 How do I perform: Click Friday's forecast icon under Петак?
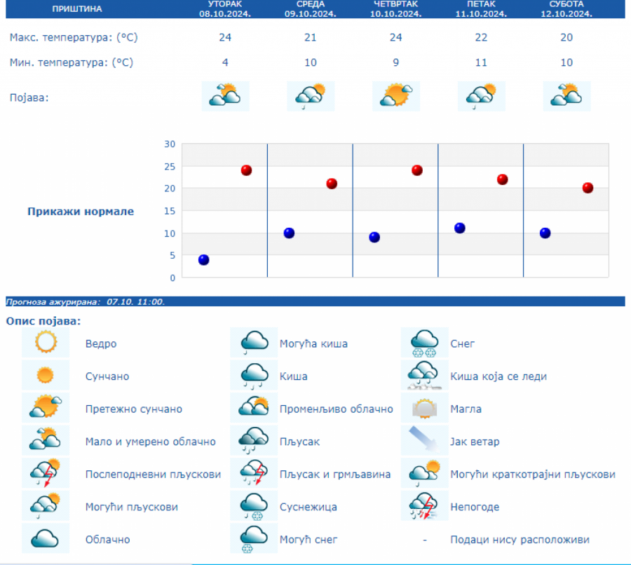coord(481,96)
